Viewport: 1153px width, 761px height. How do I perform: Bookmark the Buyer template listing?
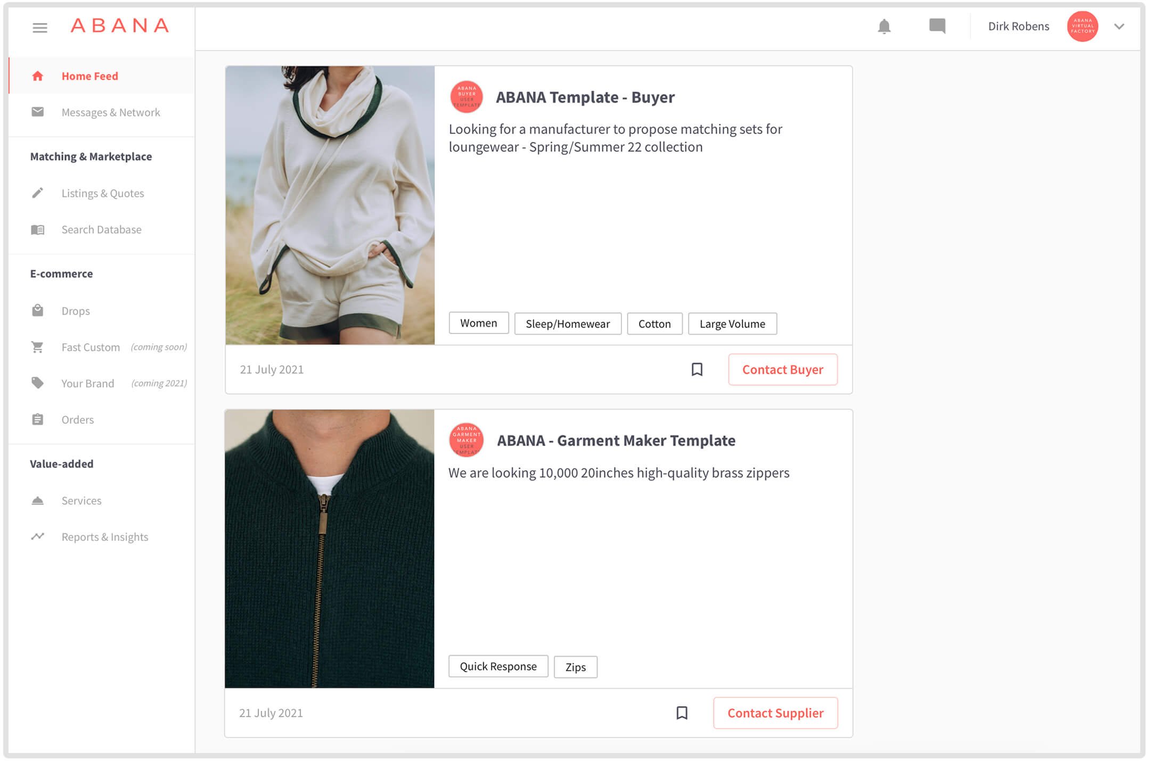(697, 369)
